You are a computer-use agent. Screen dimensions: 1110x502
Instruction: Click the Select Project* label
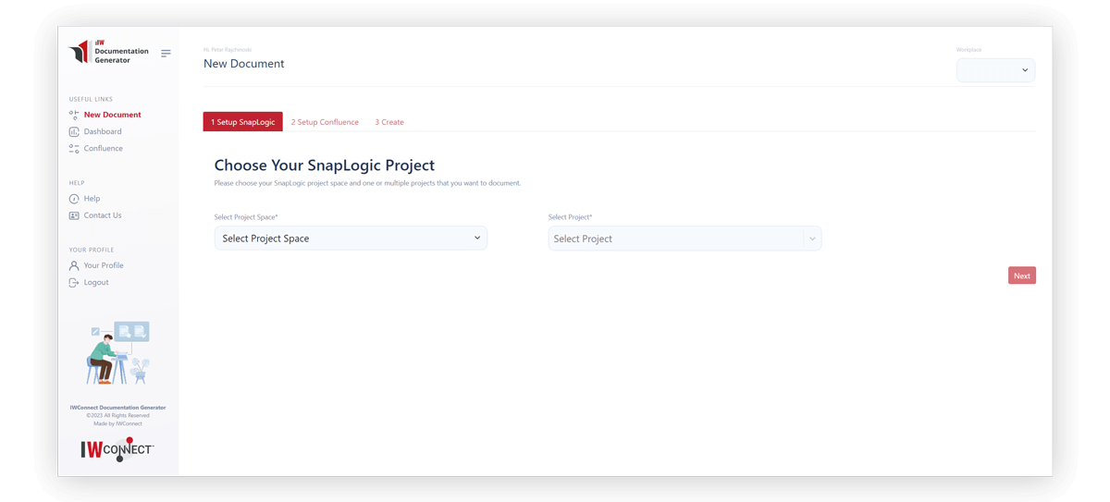(570, 217)
